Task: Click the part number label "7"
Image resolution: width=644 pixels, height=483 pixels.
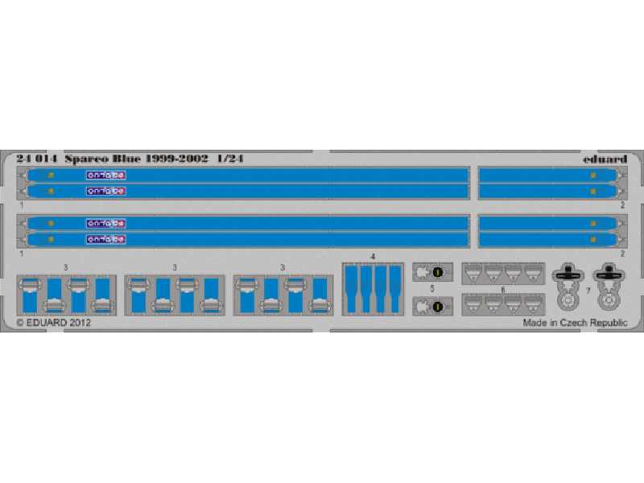Action: point(588,291)
